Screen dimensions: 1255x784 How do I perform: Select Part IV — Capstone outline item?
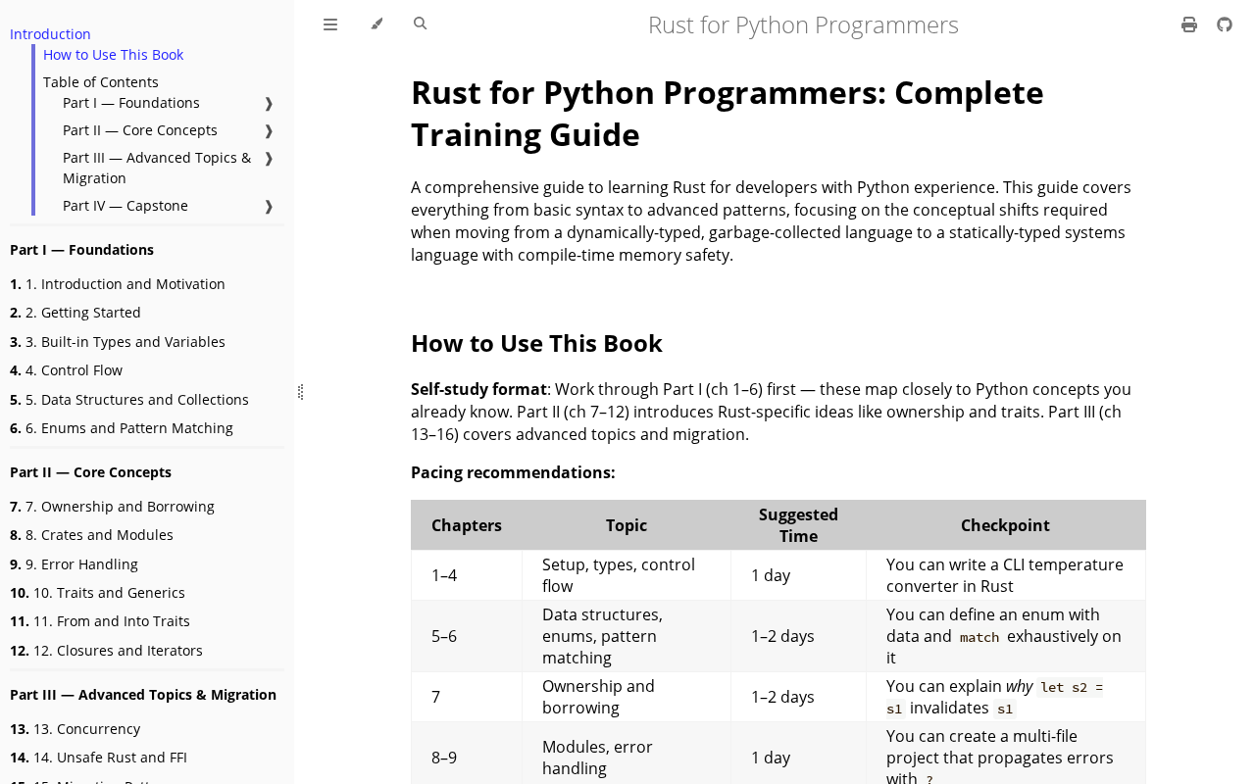tap(125, 206)
